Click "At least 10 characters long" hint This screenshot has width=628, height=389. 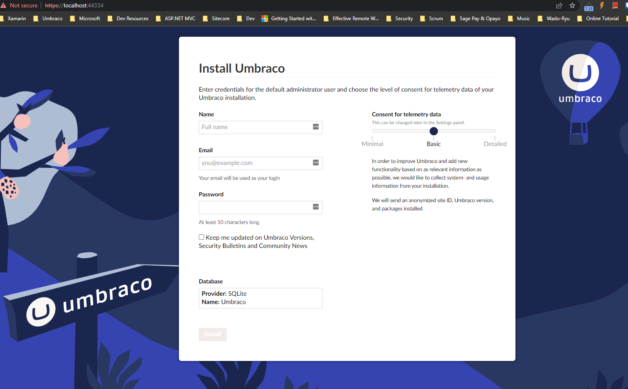[229, 222]
